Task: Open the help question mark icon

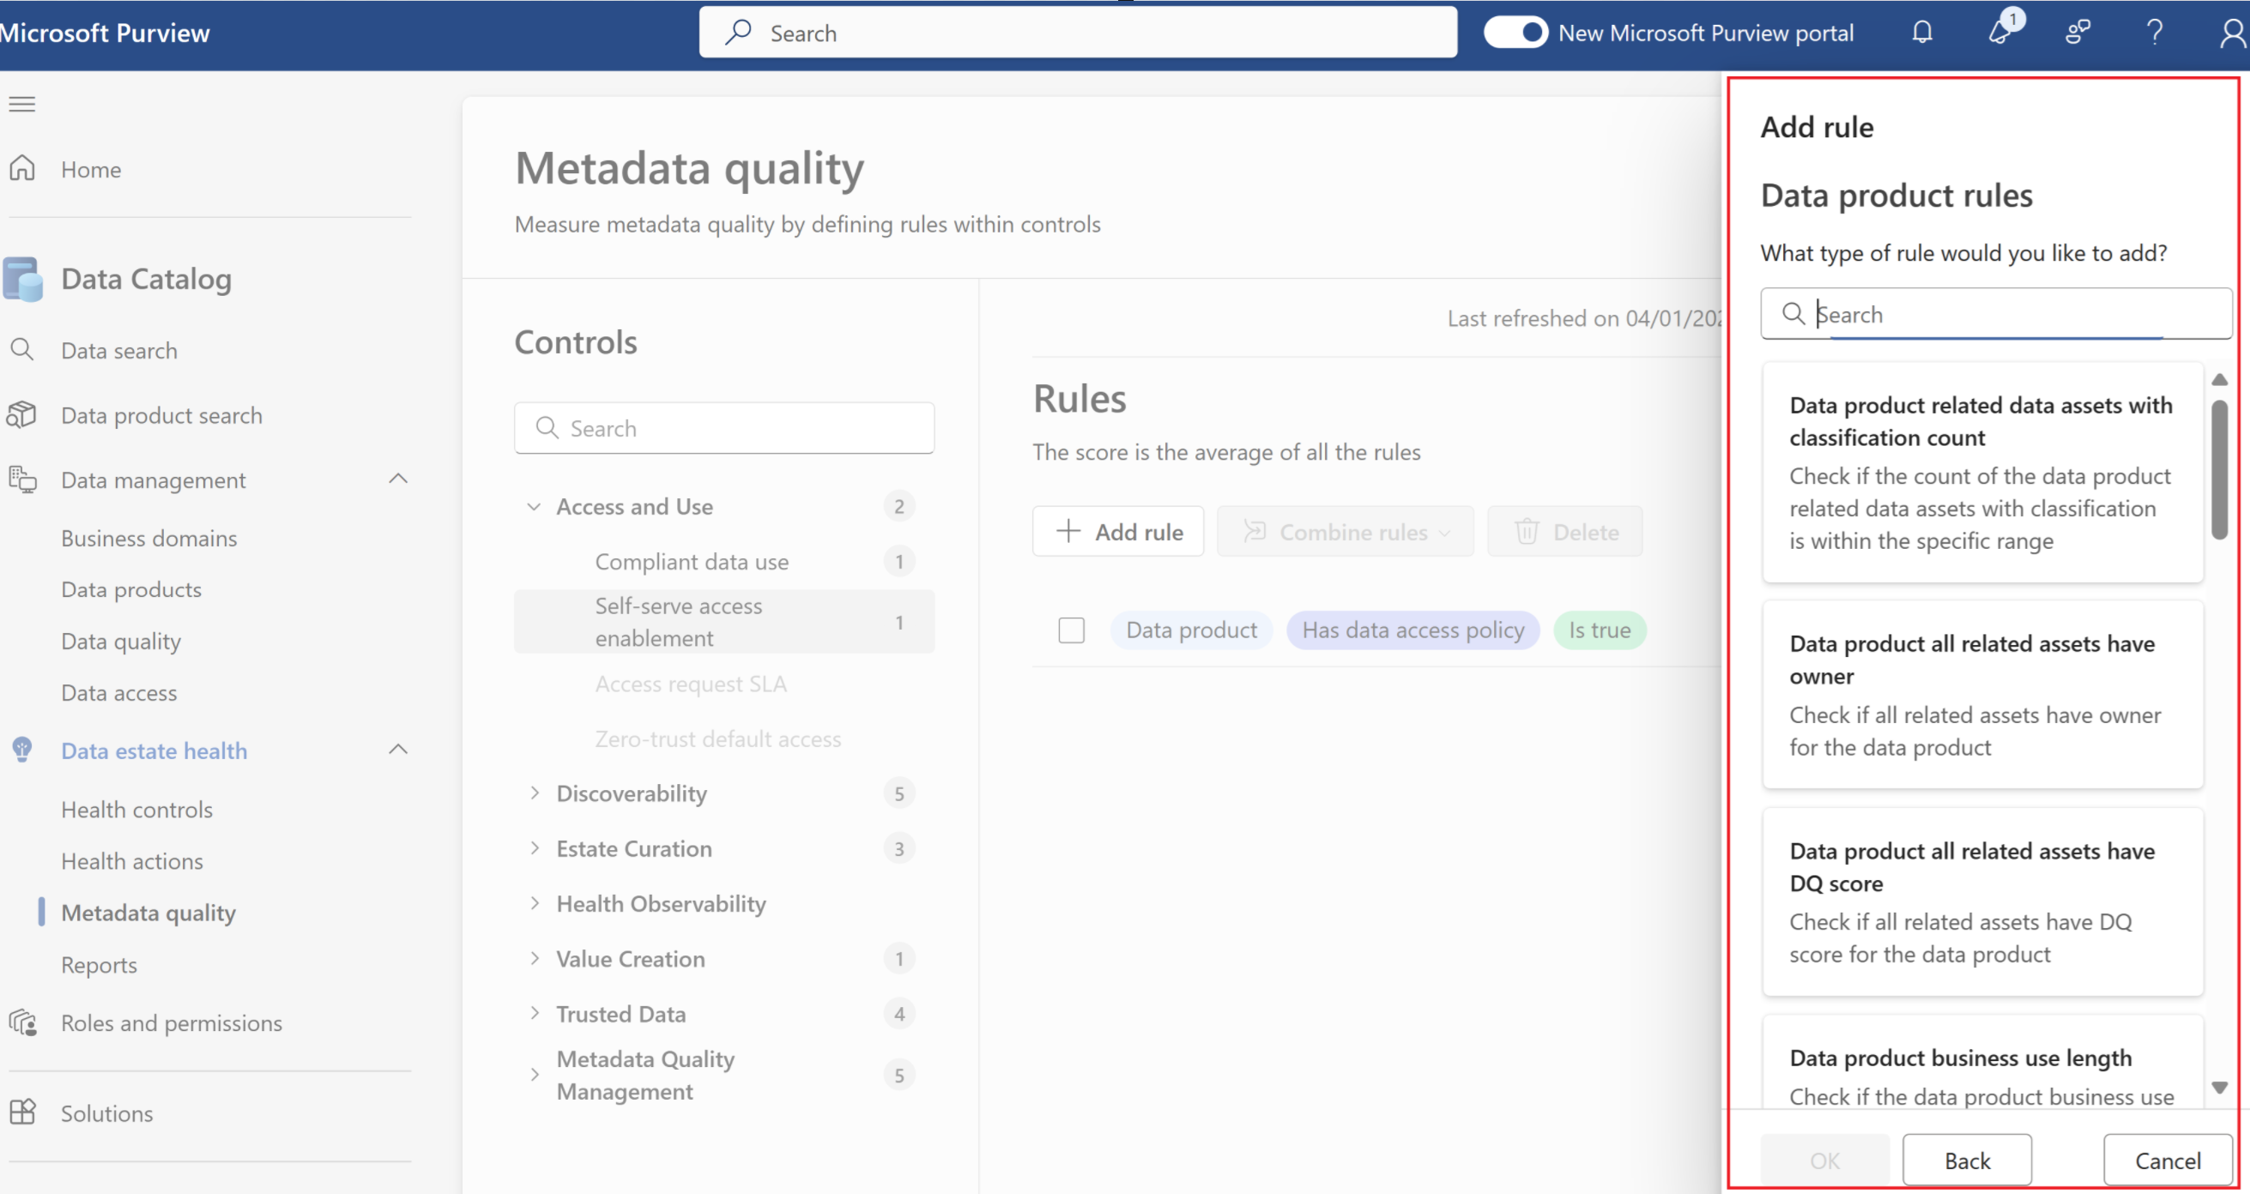Action: click(x=2155, y=33)
